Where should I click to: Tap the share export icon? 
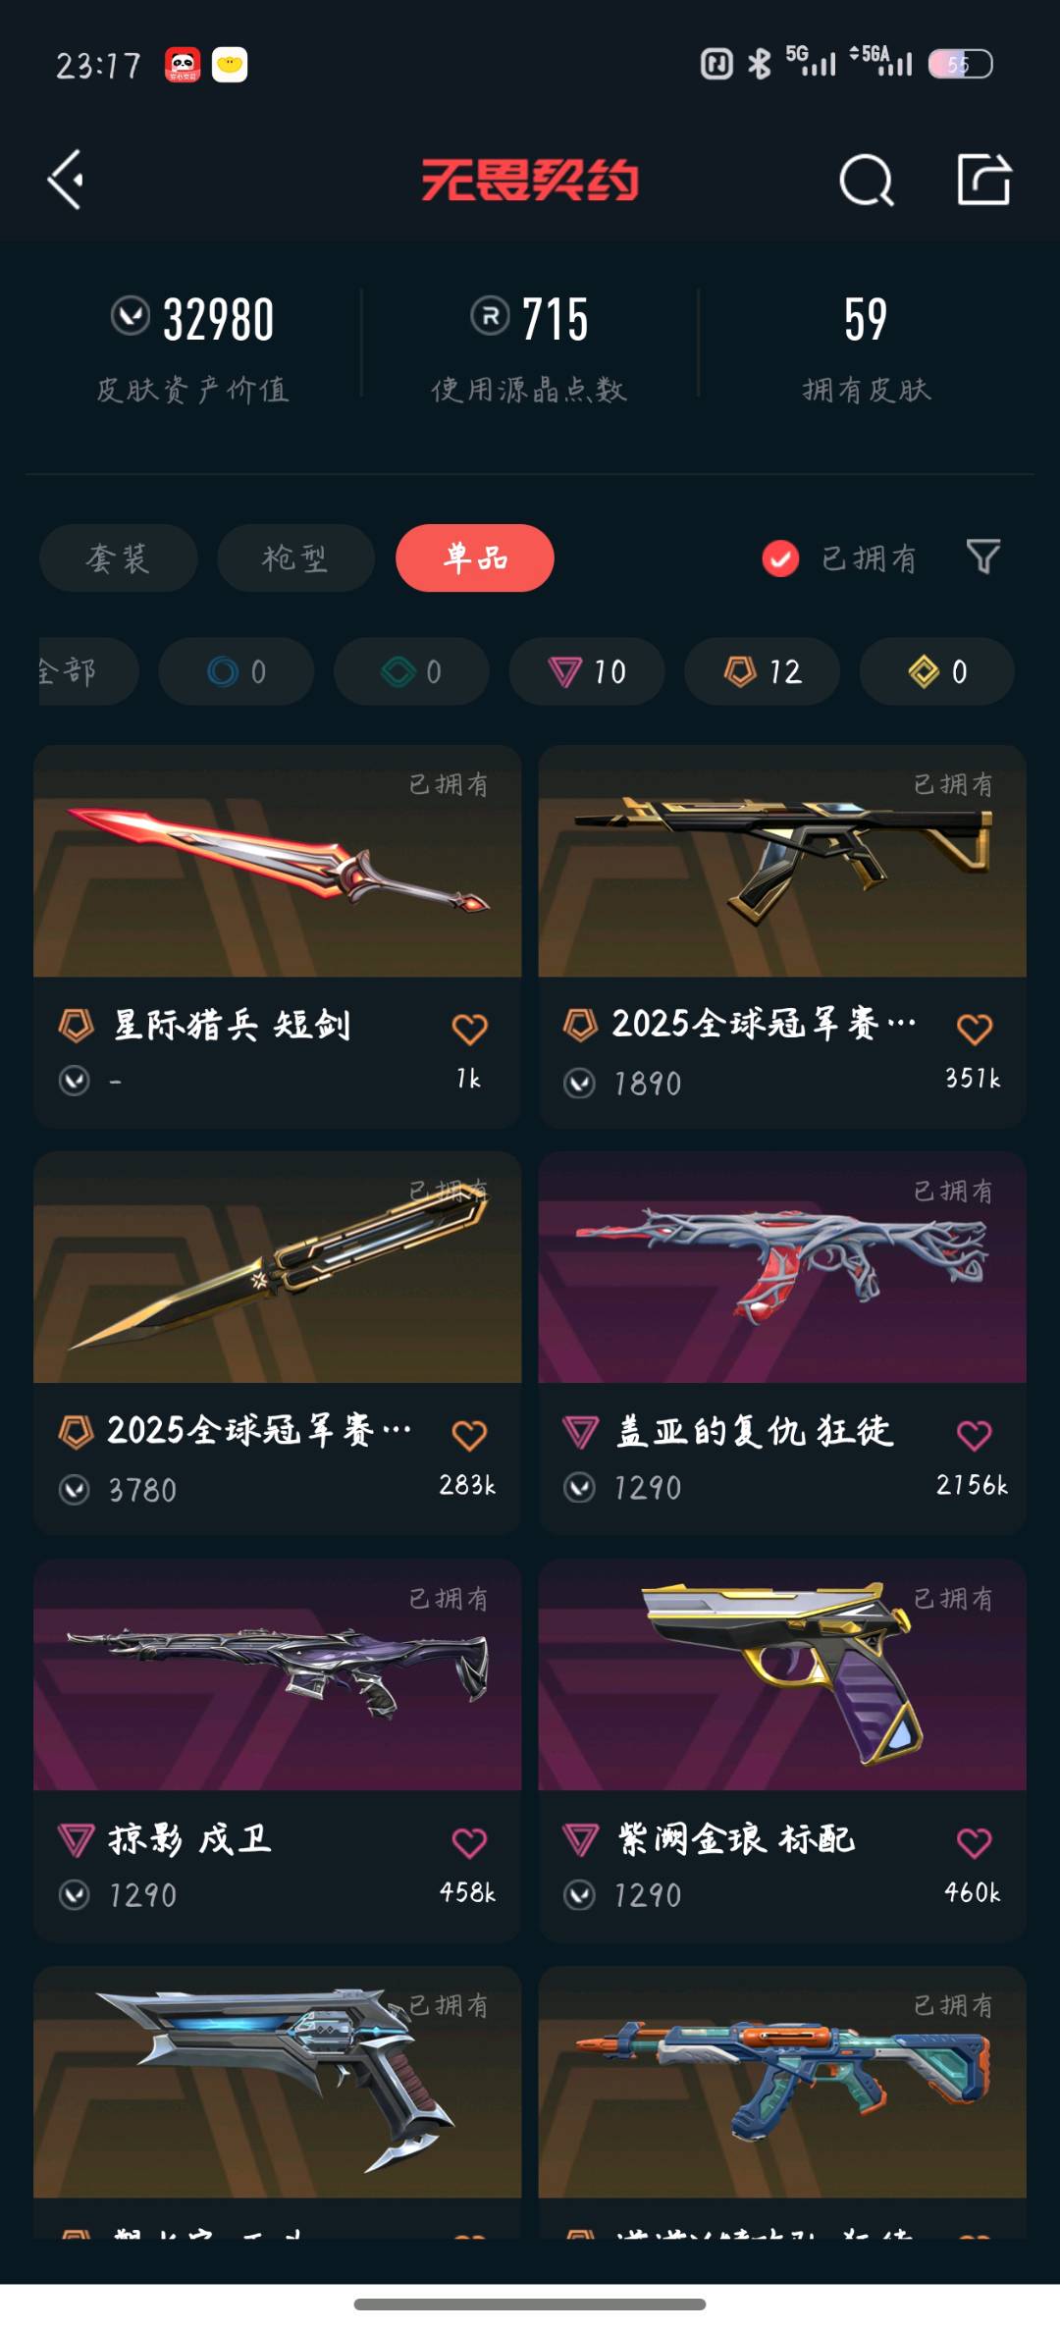point(984,179)
